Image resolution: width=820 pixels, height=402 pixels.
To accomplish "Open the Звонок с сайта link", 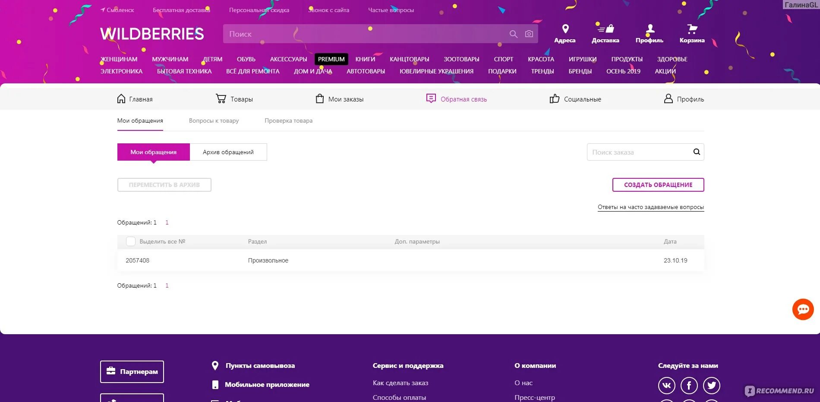I will [x=329, y=10].
